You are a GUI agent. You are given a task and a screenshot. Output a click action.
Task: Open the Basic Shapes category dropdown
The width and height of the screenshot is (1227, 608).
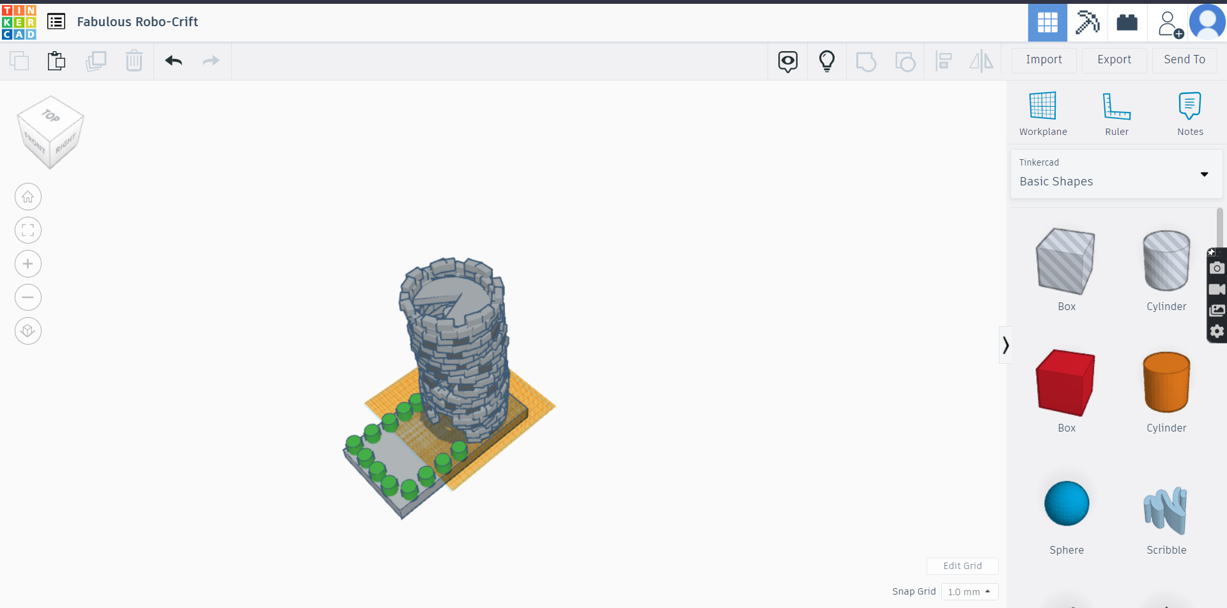(x=1116, y=174)
